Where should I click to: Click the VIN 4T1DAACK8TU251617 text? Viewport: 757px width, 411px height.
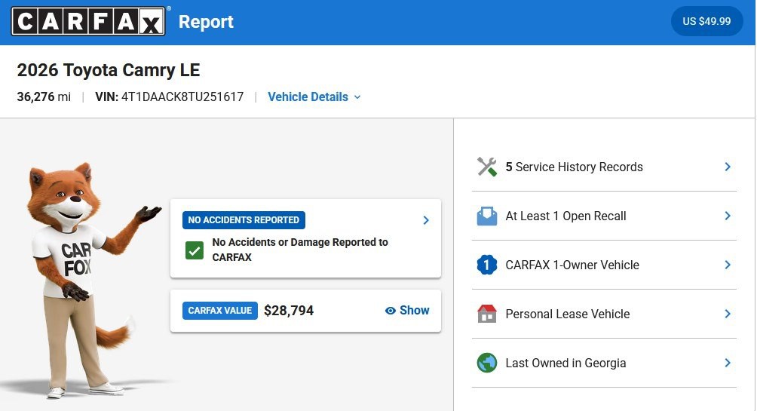pos(170,97)
